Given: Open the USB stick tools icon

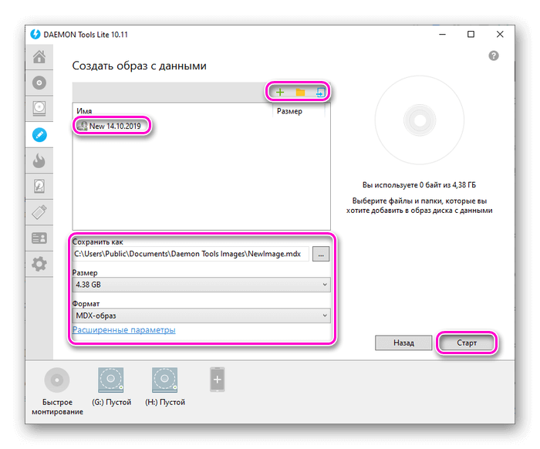Looking at the screenshot, I should coord(39,212).
